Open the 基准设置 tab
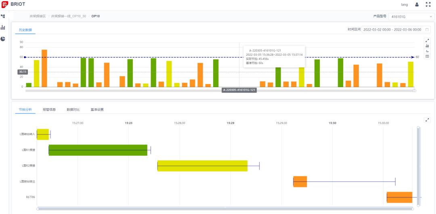Viewport: 436px width, 214px height. [97, 109]
